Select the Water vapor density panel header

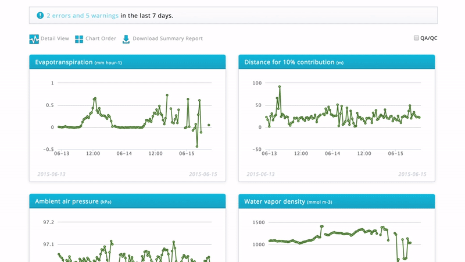click(x=337, y=201)
